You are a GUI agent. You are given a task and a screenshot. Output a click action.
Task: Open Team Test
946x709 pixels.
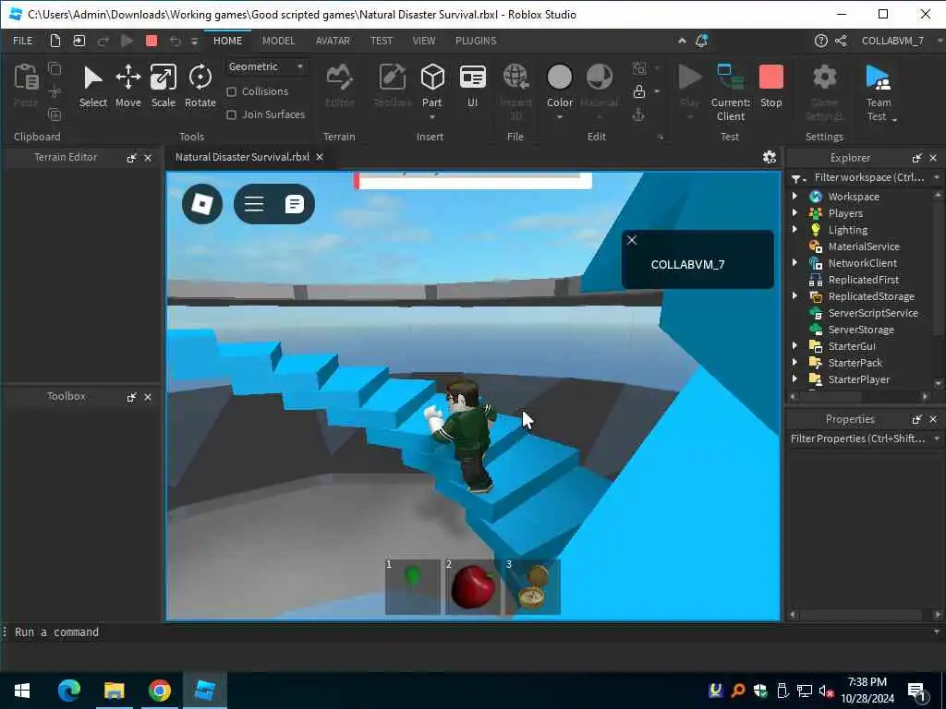879,93
